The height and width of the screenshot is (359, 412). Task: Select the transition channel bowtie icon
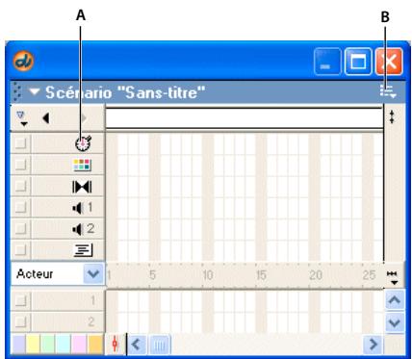[82, 187]
